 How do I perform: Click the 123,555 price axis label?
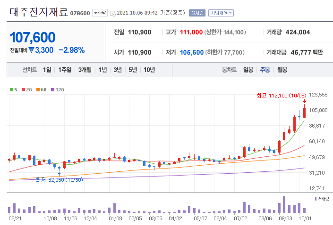(318, 95)
